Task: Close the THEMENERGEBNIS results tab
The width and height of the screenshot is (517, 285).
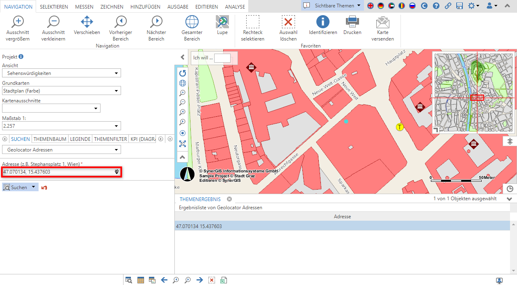Action: 229,199
